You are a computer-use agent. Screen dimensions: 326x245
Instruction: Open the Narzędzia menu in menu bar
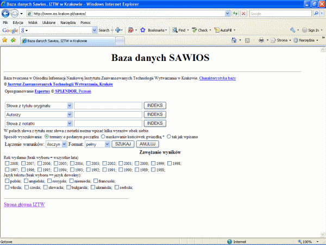click(68, 22)
